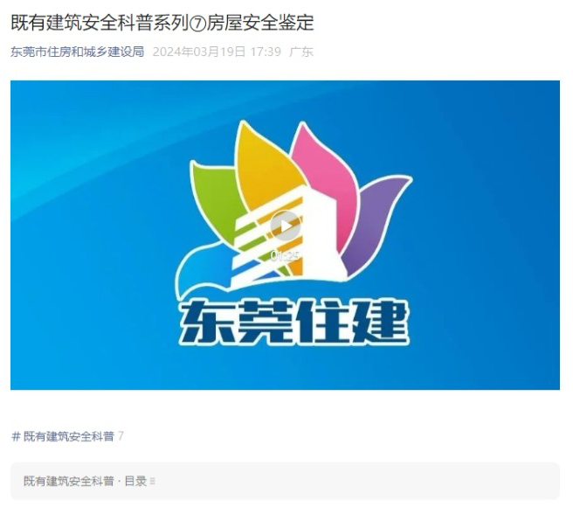
Task: Click the 广东 location label
Action: (x=301, y=52)
